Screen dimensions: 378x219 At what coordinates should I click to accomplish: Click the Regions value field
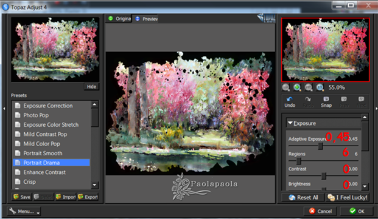click(x=356, y=154)
